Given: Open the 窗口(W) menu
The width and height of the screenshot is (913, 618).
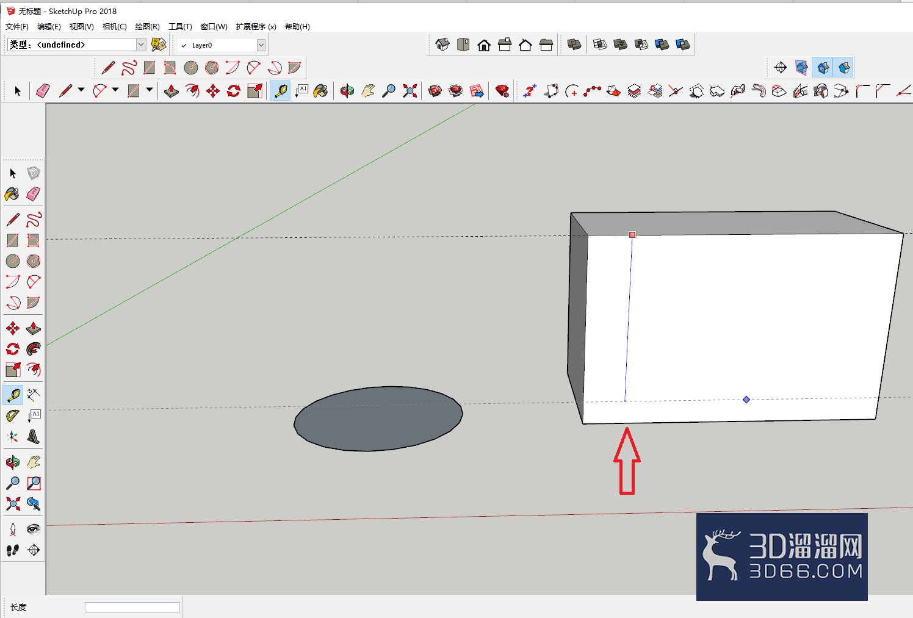Looking at the screenshot, I should point(214,27).
